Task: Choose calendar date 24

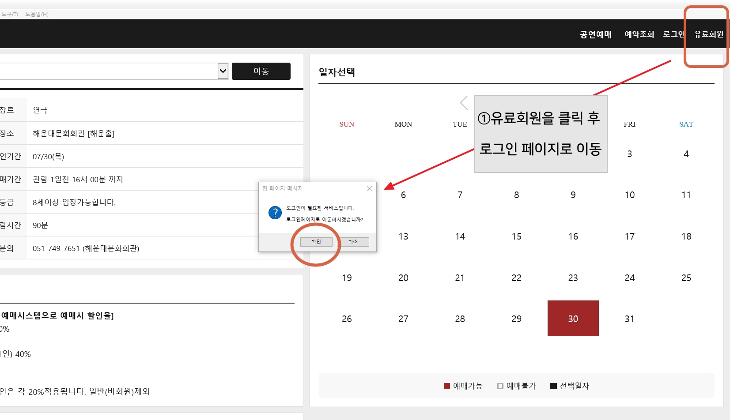Action: (x=629, y=278)
